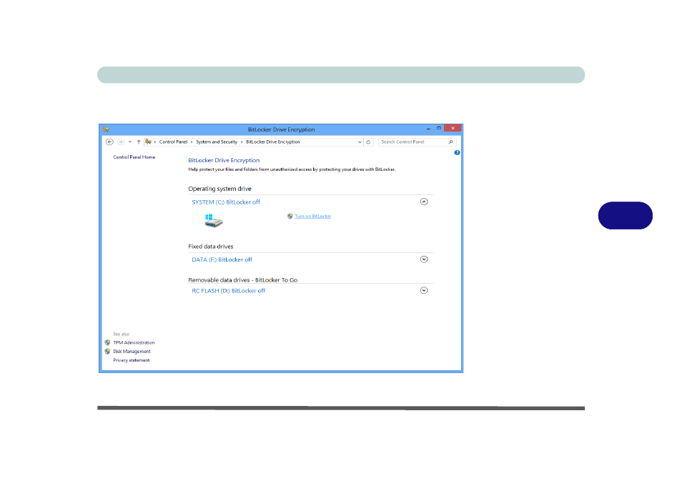Click DATA (F:) BitLocker off
This screenshot has width=682, height=481.
coord(222,259)
